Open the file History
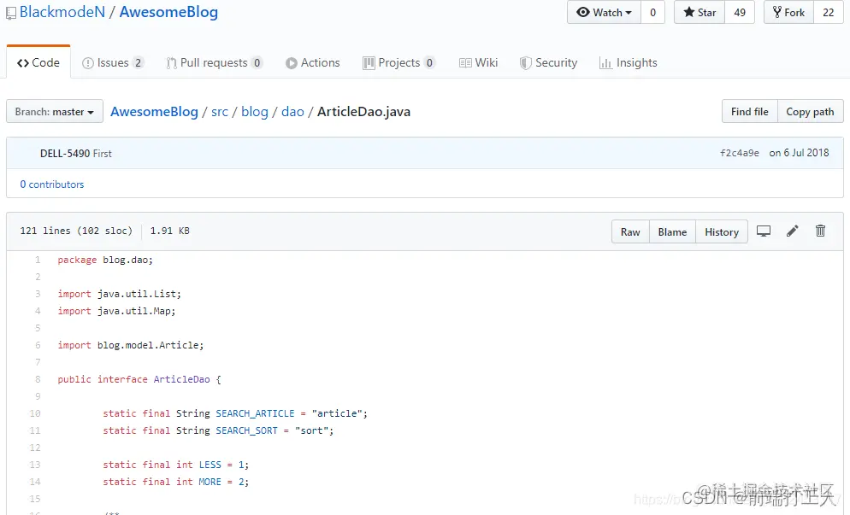850x515 pixels. pyautogui.click(x=722, y=231)
